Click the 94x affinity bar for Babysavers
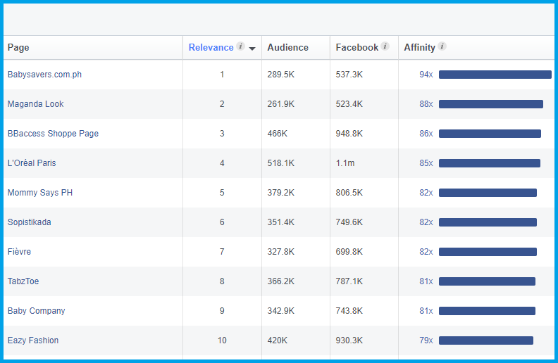Screen dimensions: 558x363 pyautogui.click(x=495, y=75)
